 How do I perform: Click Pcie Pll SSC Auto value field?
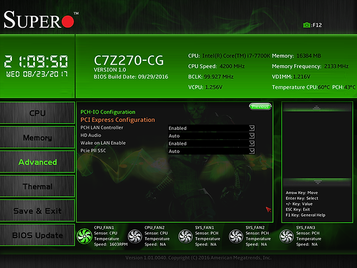[211, 151]
